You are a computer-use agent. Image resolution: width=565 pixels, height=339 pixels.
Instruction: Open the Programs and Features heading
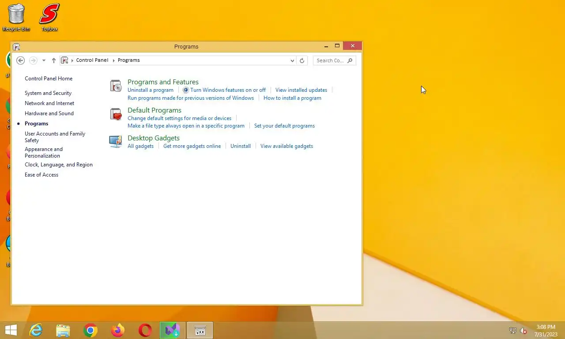click(x=163, y=82)
